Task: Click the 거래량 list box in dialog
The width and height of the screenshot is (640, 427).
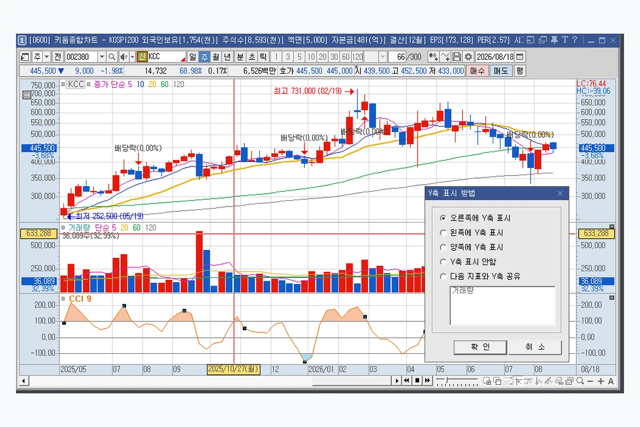Action: [x=502, y=306]
